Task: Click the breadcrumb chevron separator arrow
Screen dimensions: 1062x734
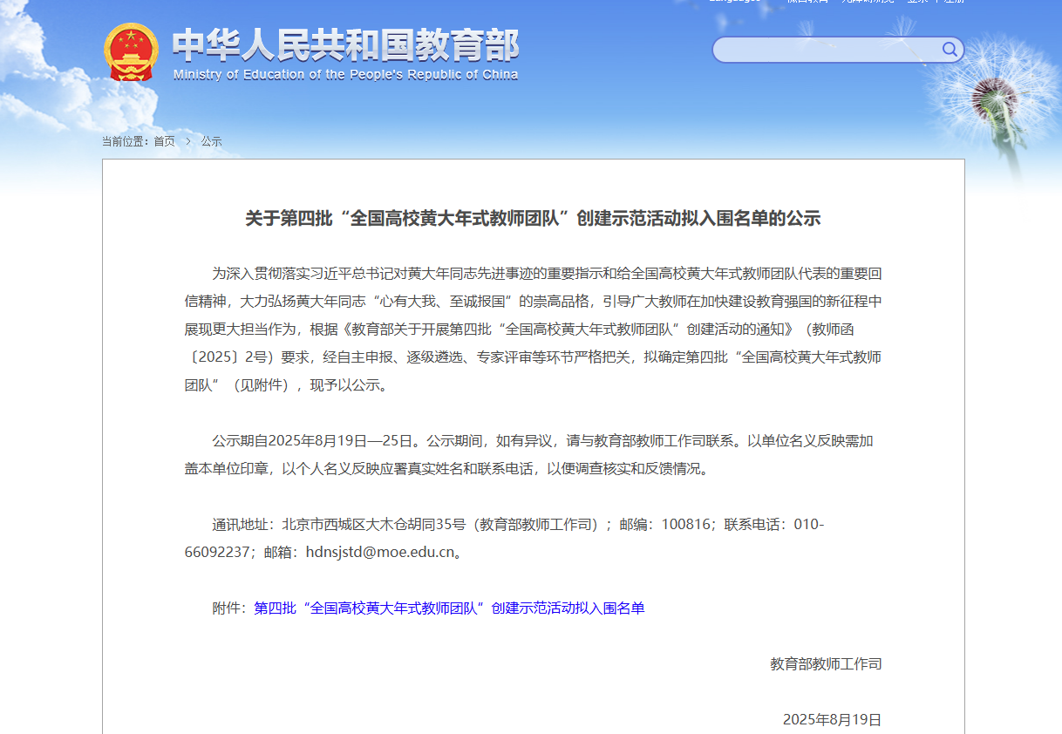Action: 187,141
